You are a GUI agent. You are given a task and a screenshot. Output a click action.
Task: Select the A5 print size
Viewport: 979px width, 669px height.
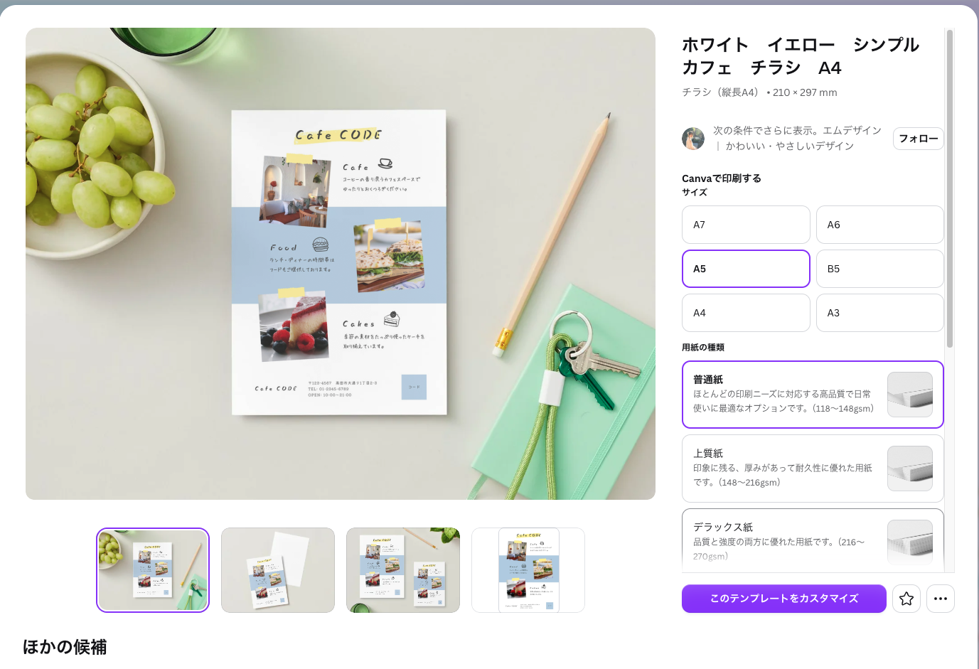[746, 269]
